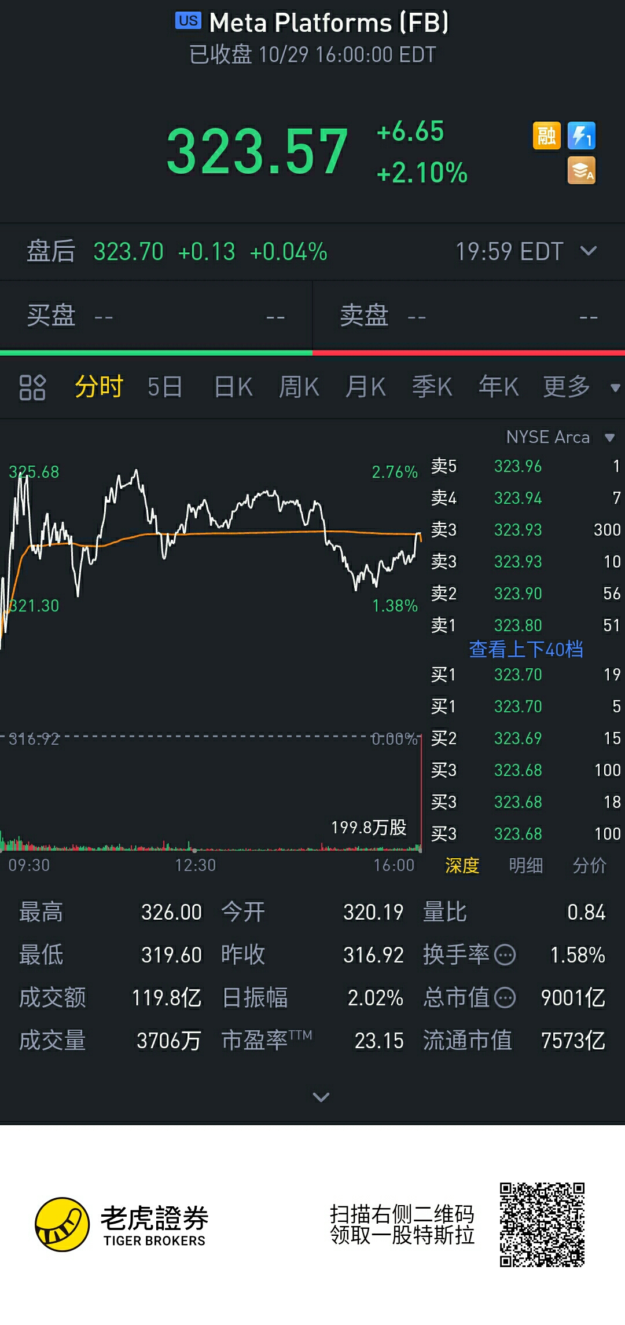Switch to the 5日 chart tab
The image size is (625, 1325).
click(165, 387)
